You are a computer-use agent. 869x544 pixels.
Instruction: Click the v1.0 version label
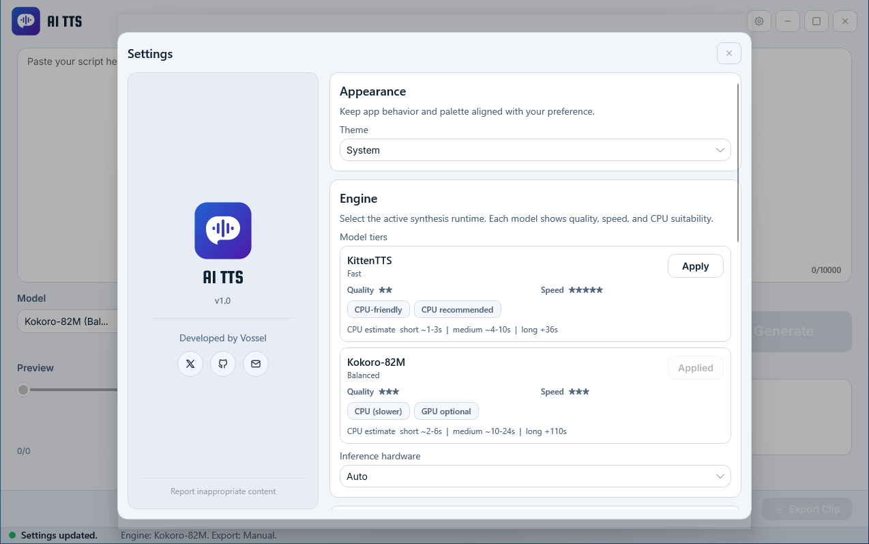(x=223, y=300)
